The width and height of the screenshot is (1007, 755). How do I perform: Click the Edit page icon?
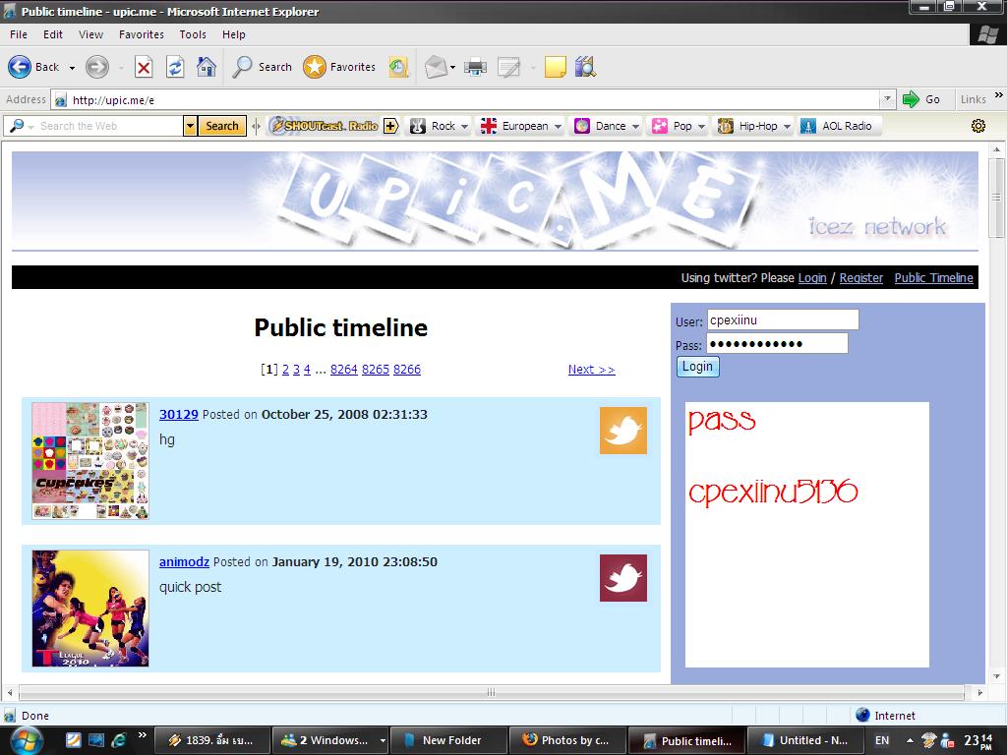(508, 67)
